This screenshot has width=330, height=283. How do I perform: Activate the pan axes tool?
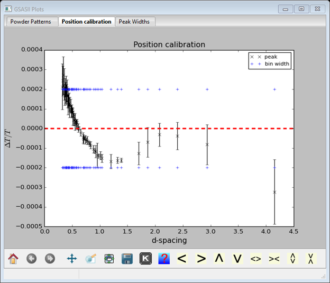pyautogui.click(x=72, y=259)
